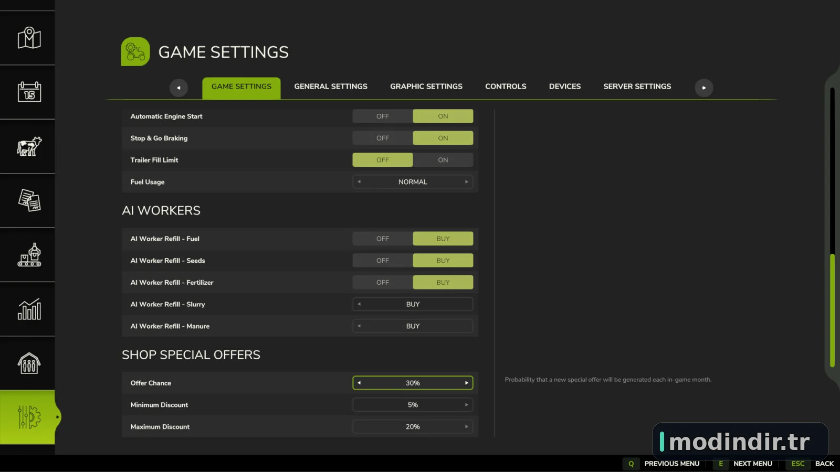Select the Offer Chance 30% value
This screenshot has height=472, width=840.
click(x=413, y=383)
